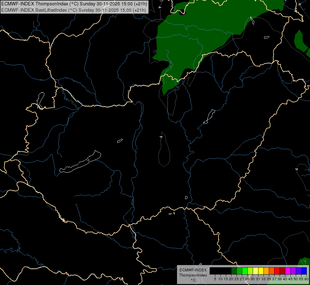This screenshot has height=285, width=310.
Task: Click the legend value label 5
Action: click(x=215, y=279)
